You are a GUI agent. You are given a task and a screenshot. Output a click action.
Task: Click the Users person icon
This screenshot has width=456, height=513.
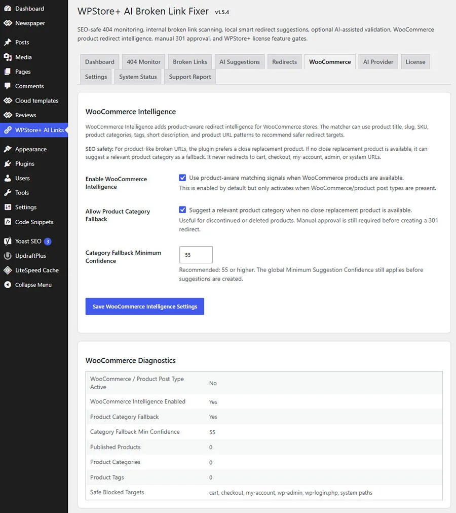click(8, 178)
